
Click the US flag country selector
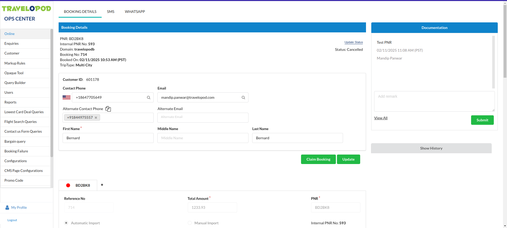pos(67,97)
